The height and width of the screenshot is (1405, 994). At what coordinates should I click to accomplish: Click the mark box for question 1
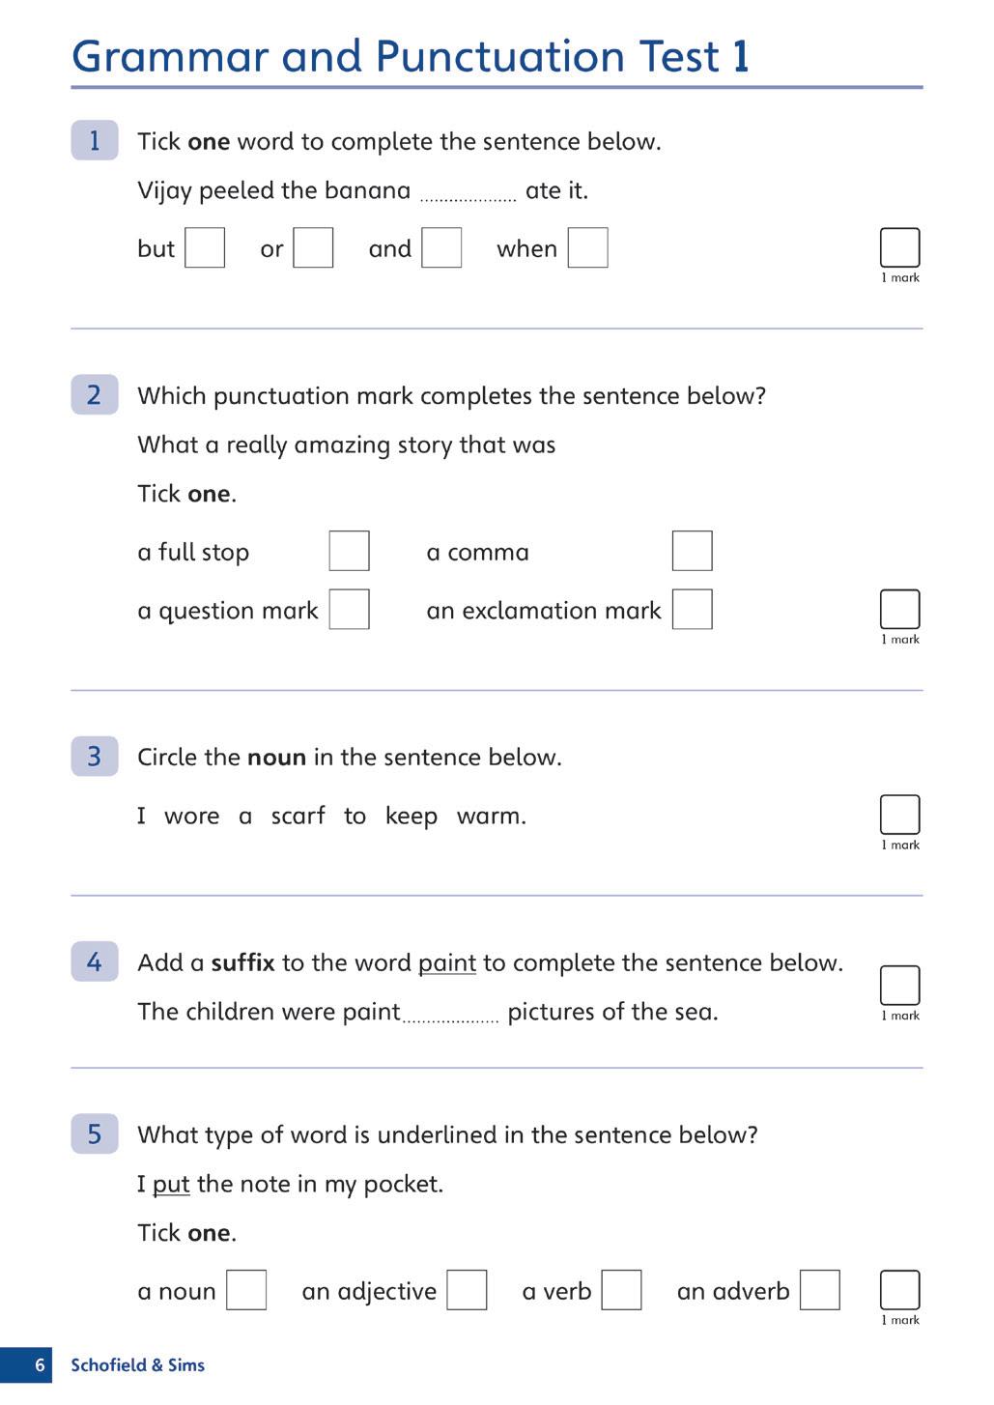[899, 248]
